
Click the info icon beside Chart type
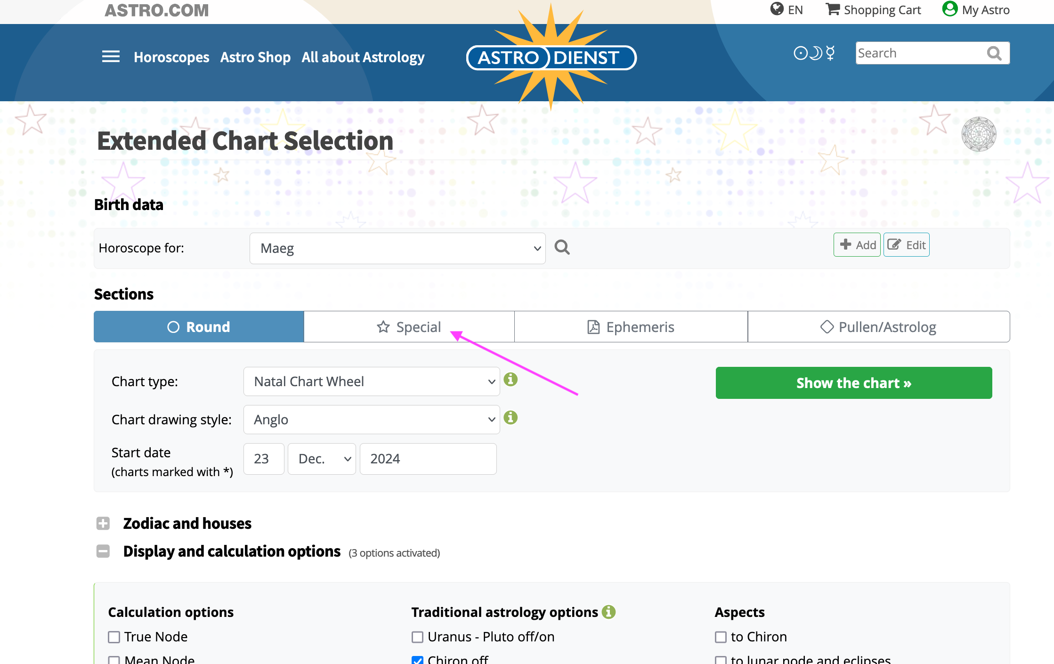click(511, 380)
